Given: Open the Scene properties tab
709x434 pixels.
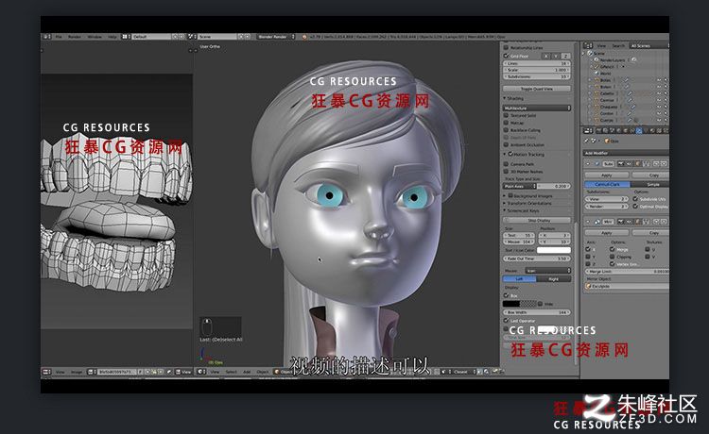Looking at the screenshot, I should tap(612, 130).
